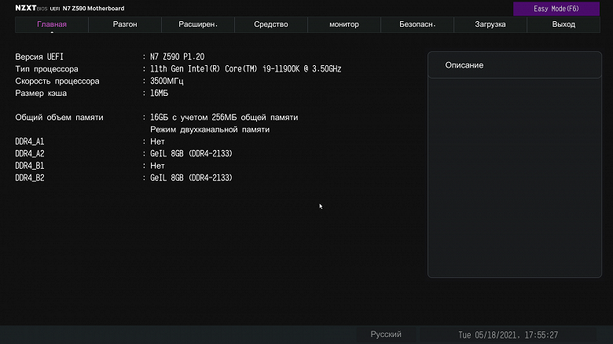Click the 16МБ cache value
This screenshot has height=344, width=613.
[159, 93]
